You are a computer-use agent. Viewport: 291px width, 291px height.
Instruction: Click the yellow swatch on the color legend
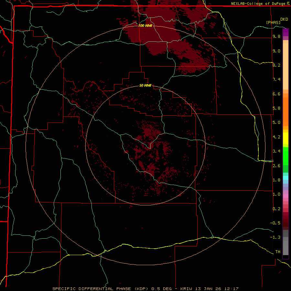[286, 138]
